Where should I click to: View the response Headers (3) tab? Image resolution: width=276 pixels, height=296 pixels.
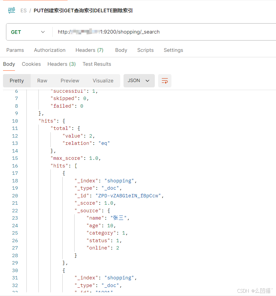[62, 64]
